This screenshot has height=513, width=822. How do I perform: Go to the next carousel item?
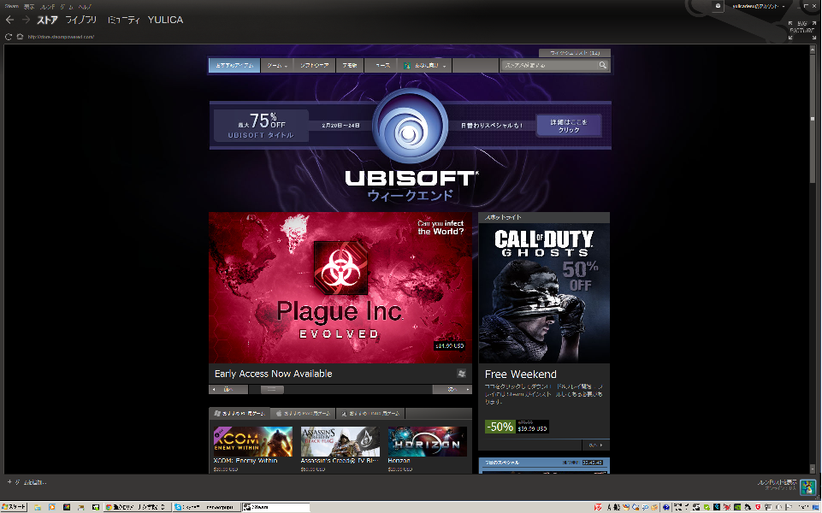[452, 389]
